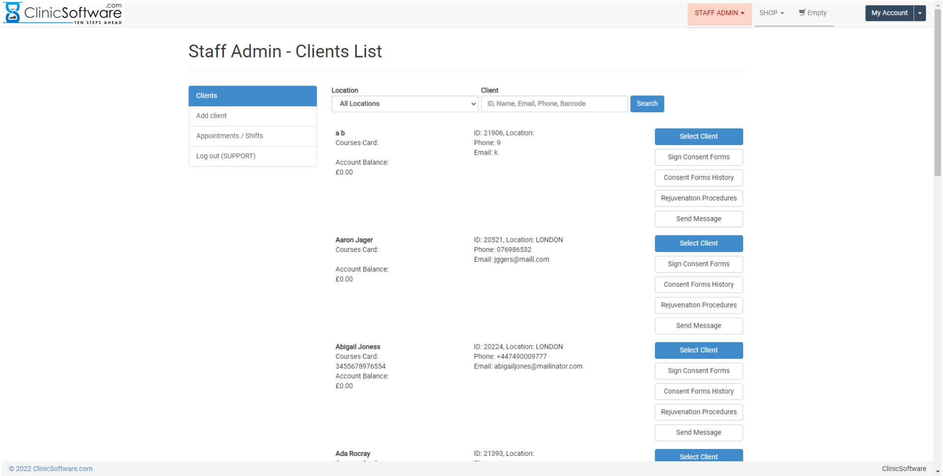View Consent Forms History for Abigail Joness
This screenshot has height=476, width=943.
tap(698, 392)
